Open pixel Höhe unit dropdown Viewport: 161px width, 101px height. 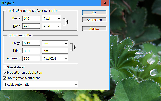[x=51, y=26]
